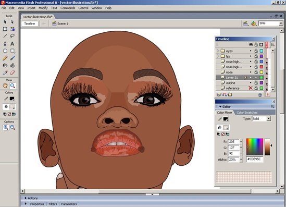Pick a hue in the color spectrum box

pos(255,147)
